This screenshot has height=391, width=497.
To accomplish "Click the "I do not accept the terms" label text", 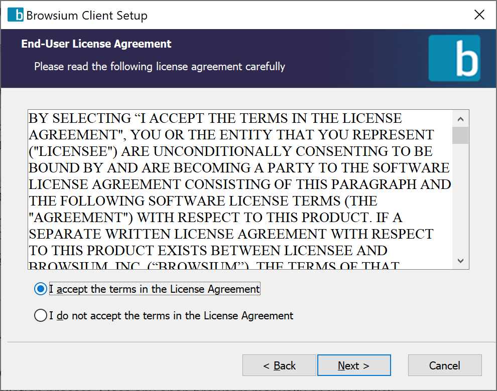I will (171, 316).
